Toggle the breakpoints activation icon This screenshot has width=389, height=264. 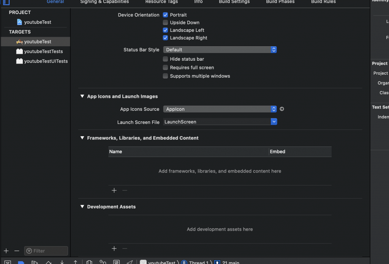(x=21, y=262)
